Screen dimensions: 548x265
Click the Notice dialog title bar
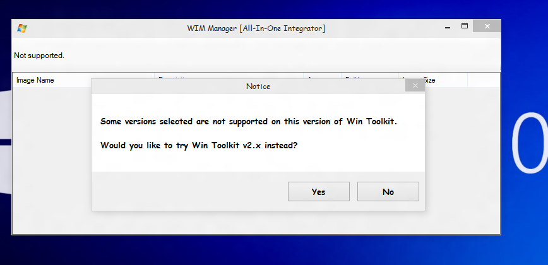pyautogui.click(x=258, y=86)
